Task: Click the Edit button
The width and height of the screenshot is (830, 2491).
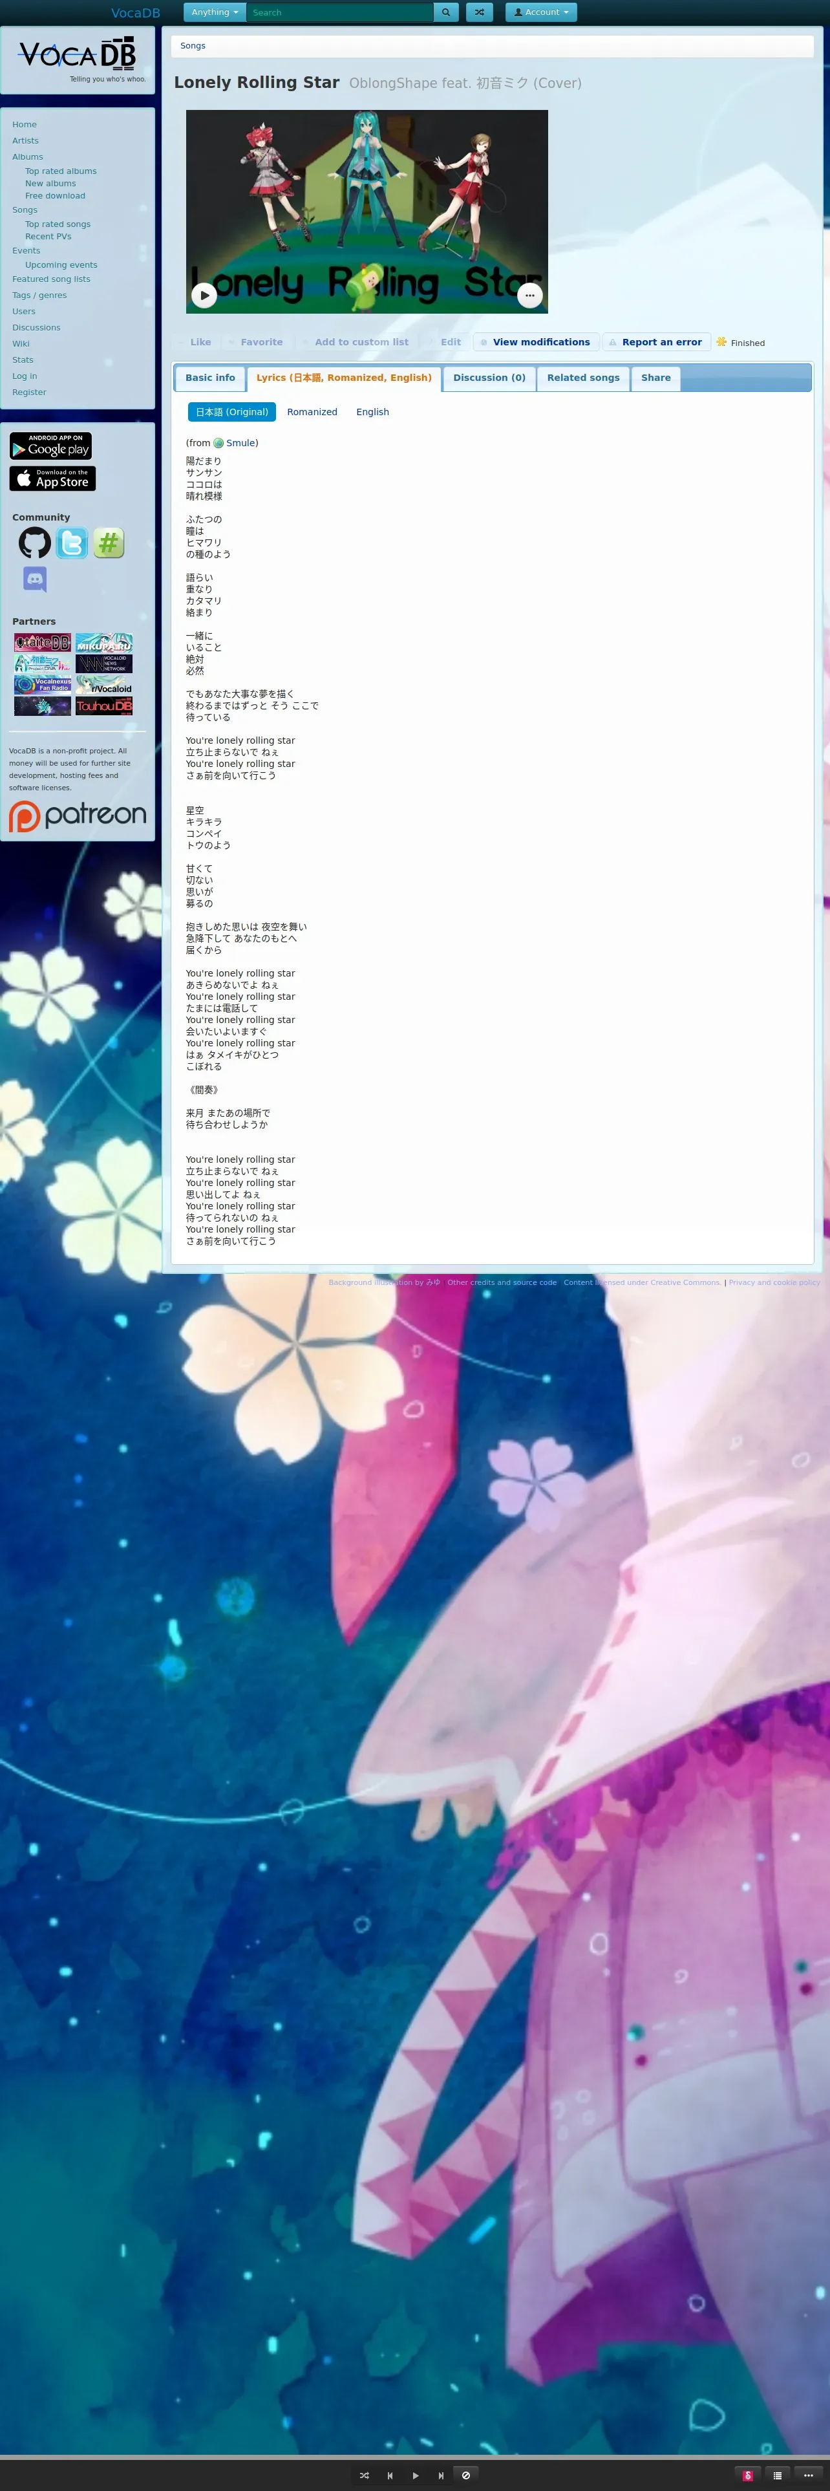Action: (x=445, y=342)
